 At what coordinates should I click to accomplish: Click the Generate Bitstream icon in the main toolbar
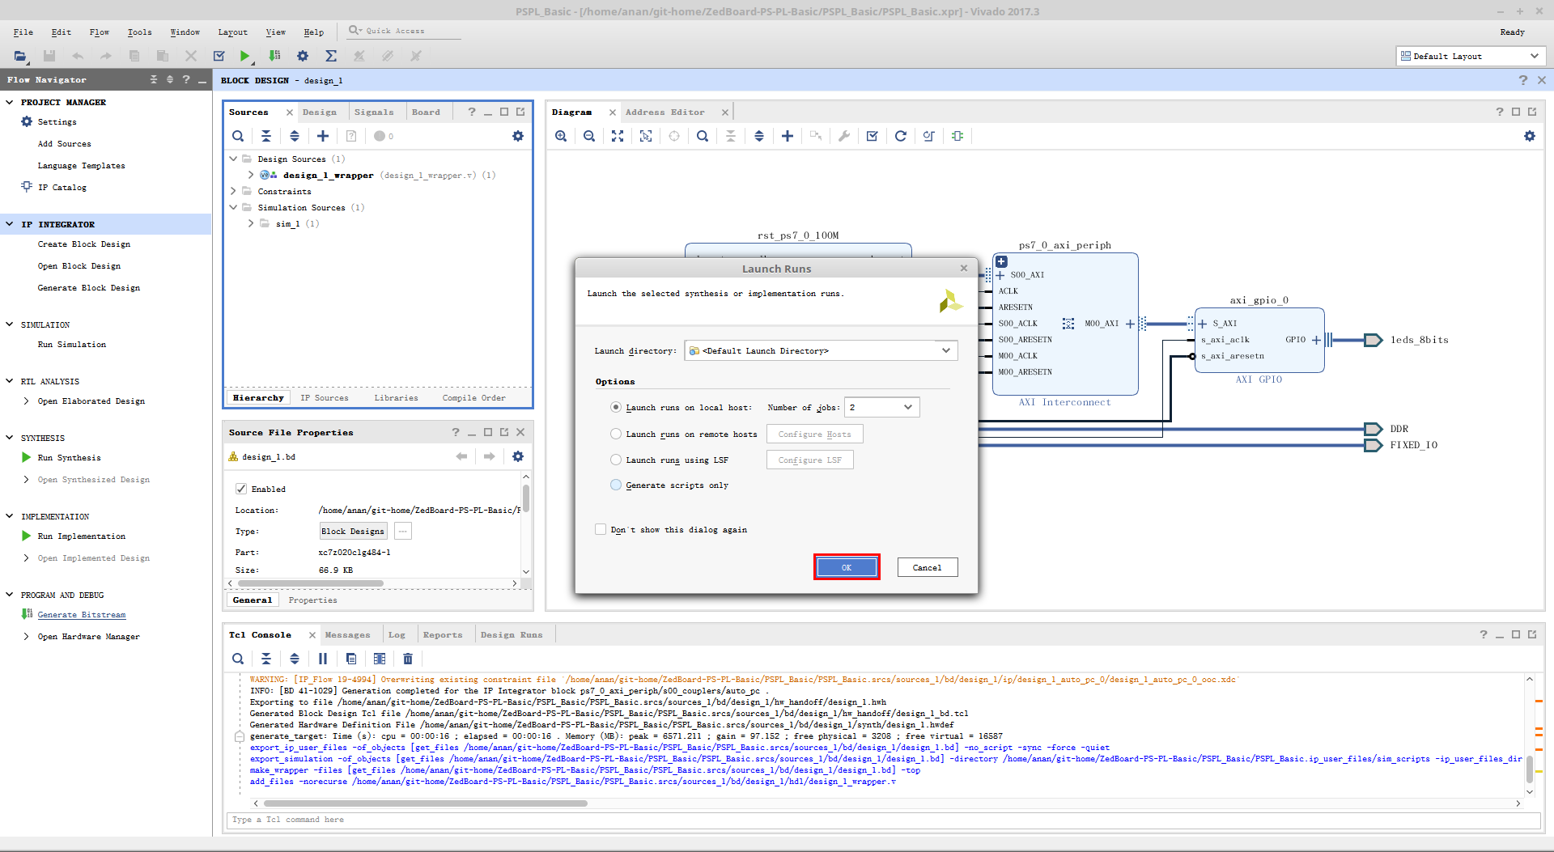[x=275, y=56]
